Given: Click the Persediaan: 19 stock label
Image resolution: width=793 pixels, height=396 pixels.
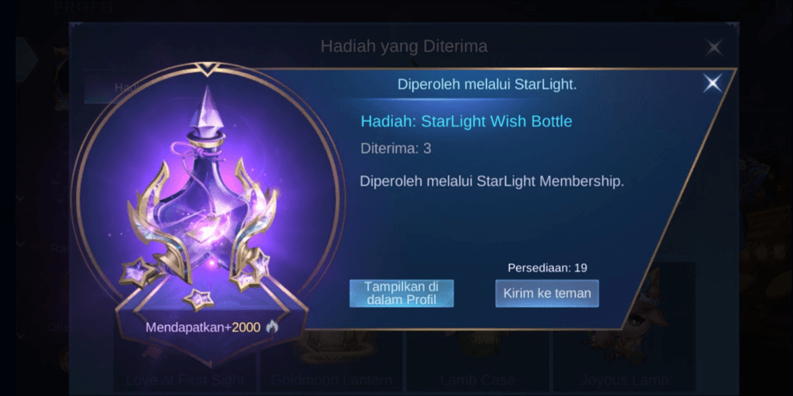Looking at the screenshot, I should (547, 268).
